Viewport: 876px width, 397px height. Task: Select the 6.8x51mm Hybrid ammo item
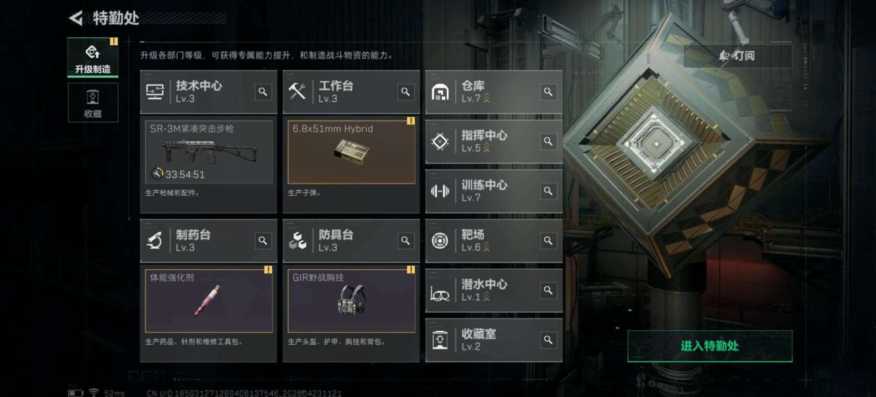pyautogui.click(x=351, y=152)
